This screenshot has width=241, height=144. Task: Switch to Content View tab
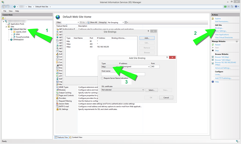pyautogui.click(x=76, y=137)
